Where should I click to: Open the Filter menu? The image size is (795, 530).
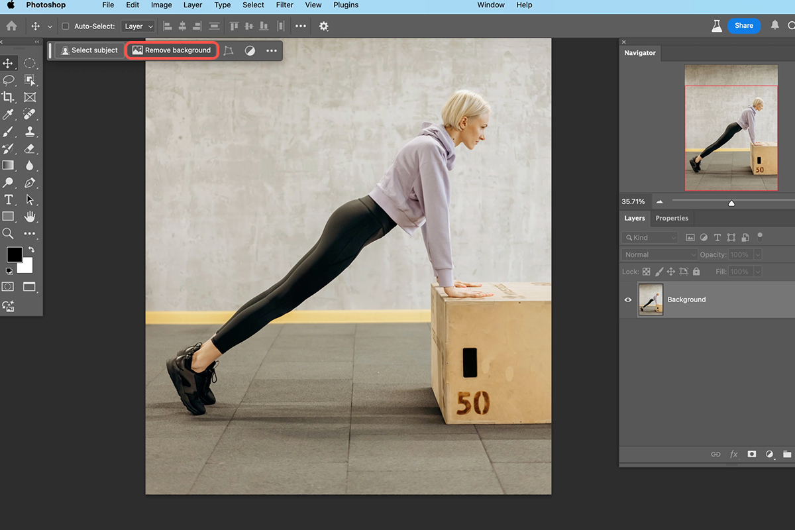pyautogui.click(x=284, y=5)
